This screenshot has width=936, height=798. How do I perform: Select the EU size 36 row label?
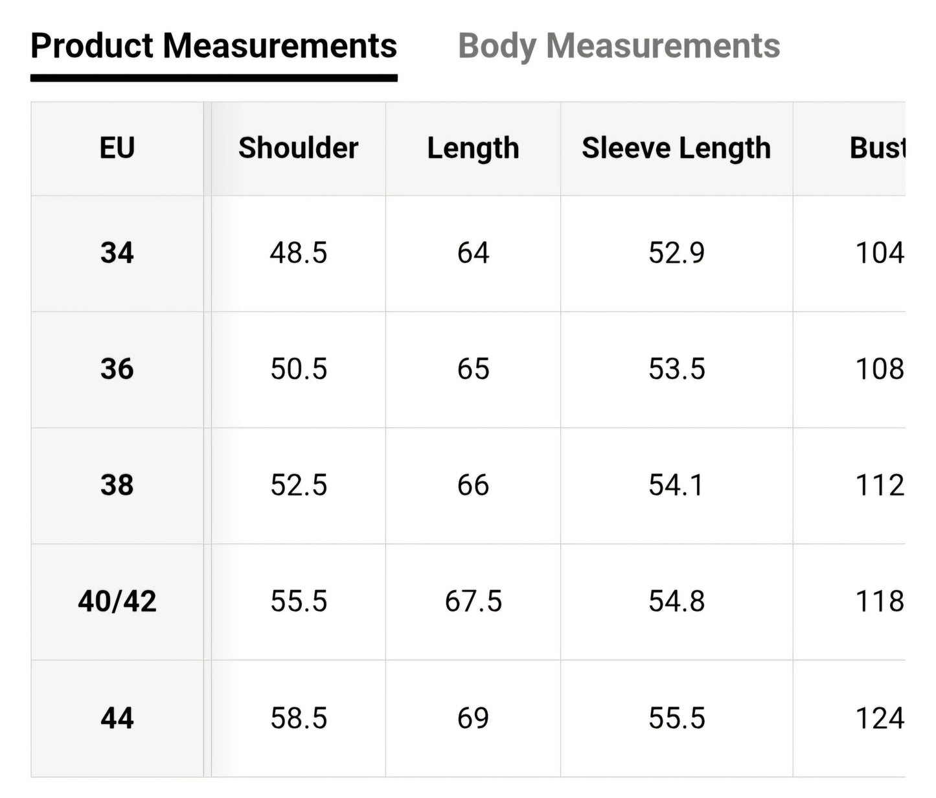(117, 369)
